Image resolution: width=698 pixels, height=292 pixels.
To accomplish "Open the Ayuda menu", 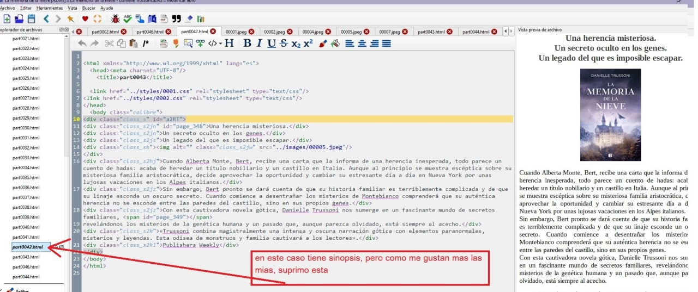I will point(107,8).
